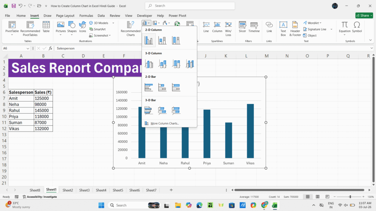Click the formula bar showing Salesperson

[x=212, y=48]
